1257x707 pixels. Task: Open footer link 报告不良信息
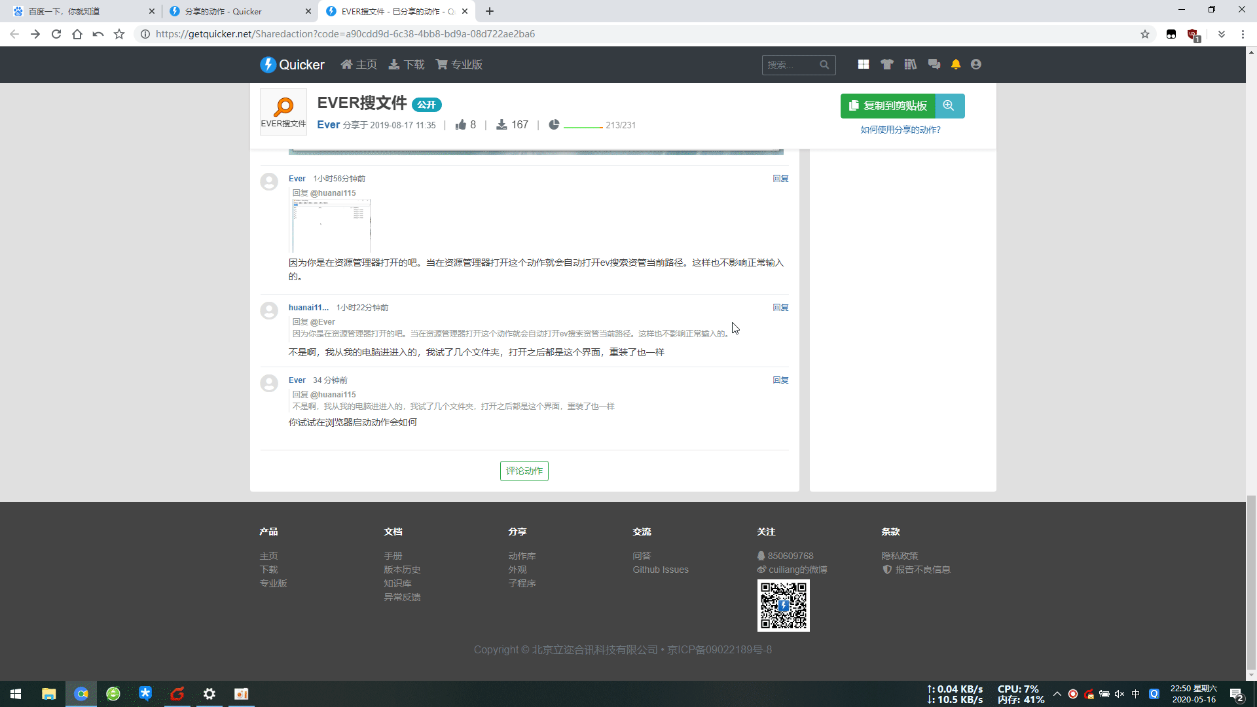[917, 570]
